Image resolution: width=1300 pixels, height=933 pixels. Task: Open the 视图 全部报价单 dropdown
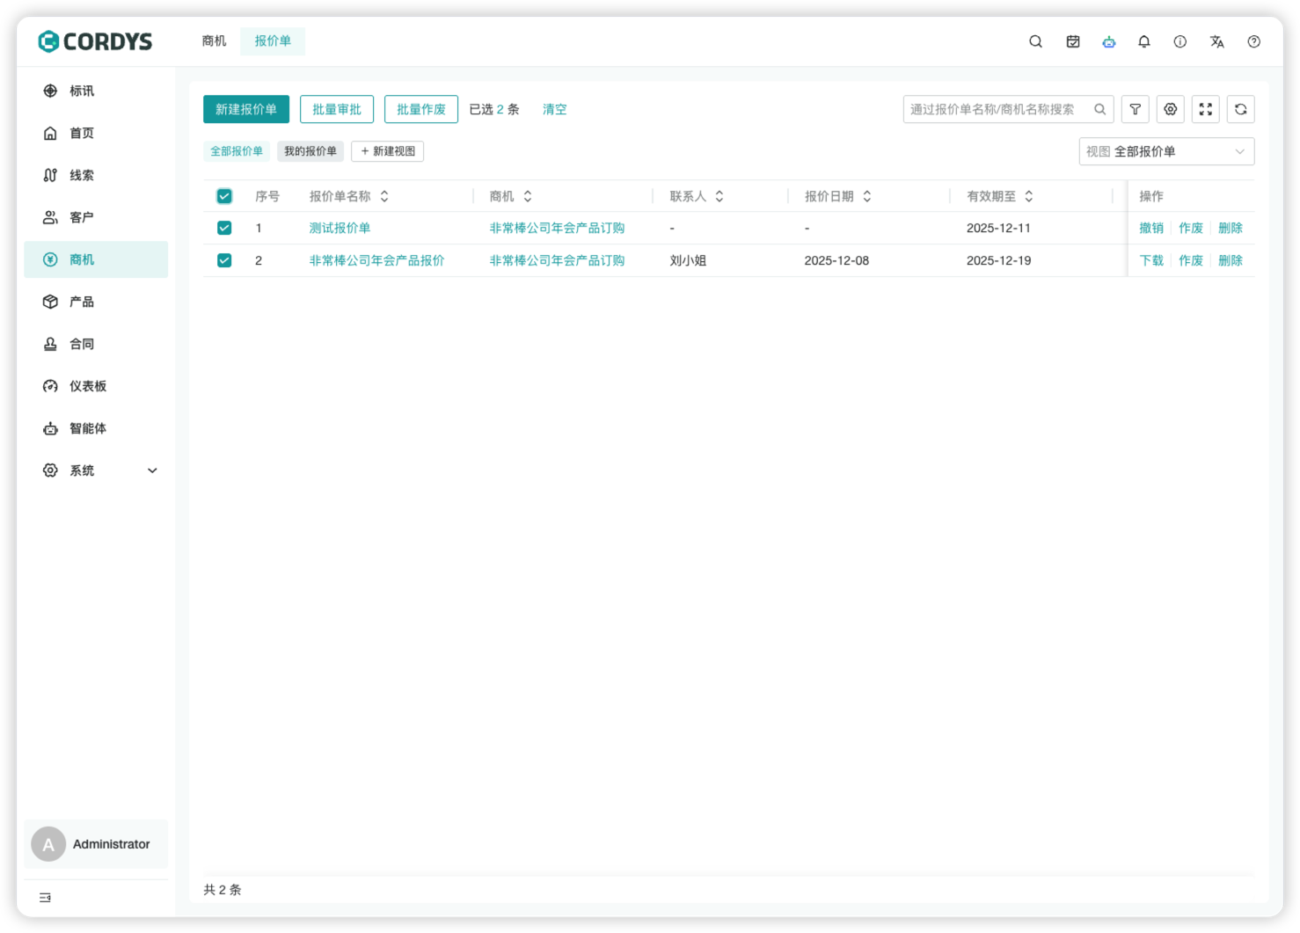(1165, 151)
